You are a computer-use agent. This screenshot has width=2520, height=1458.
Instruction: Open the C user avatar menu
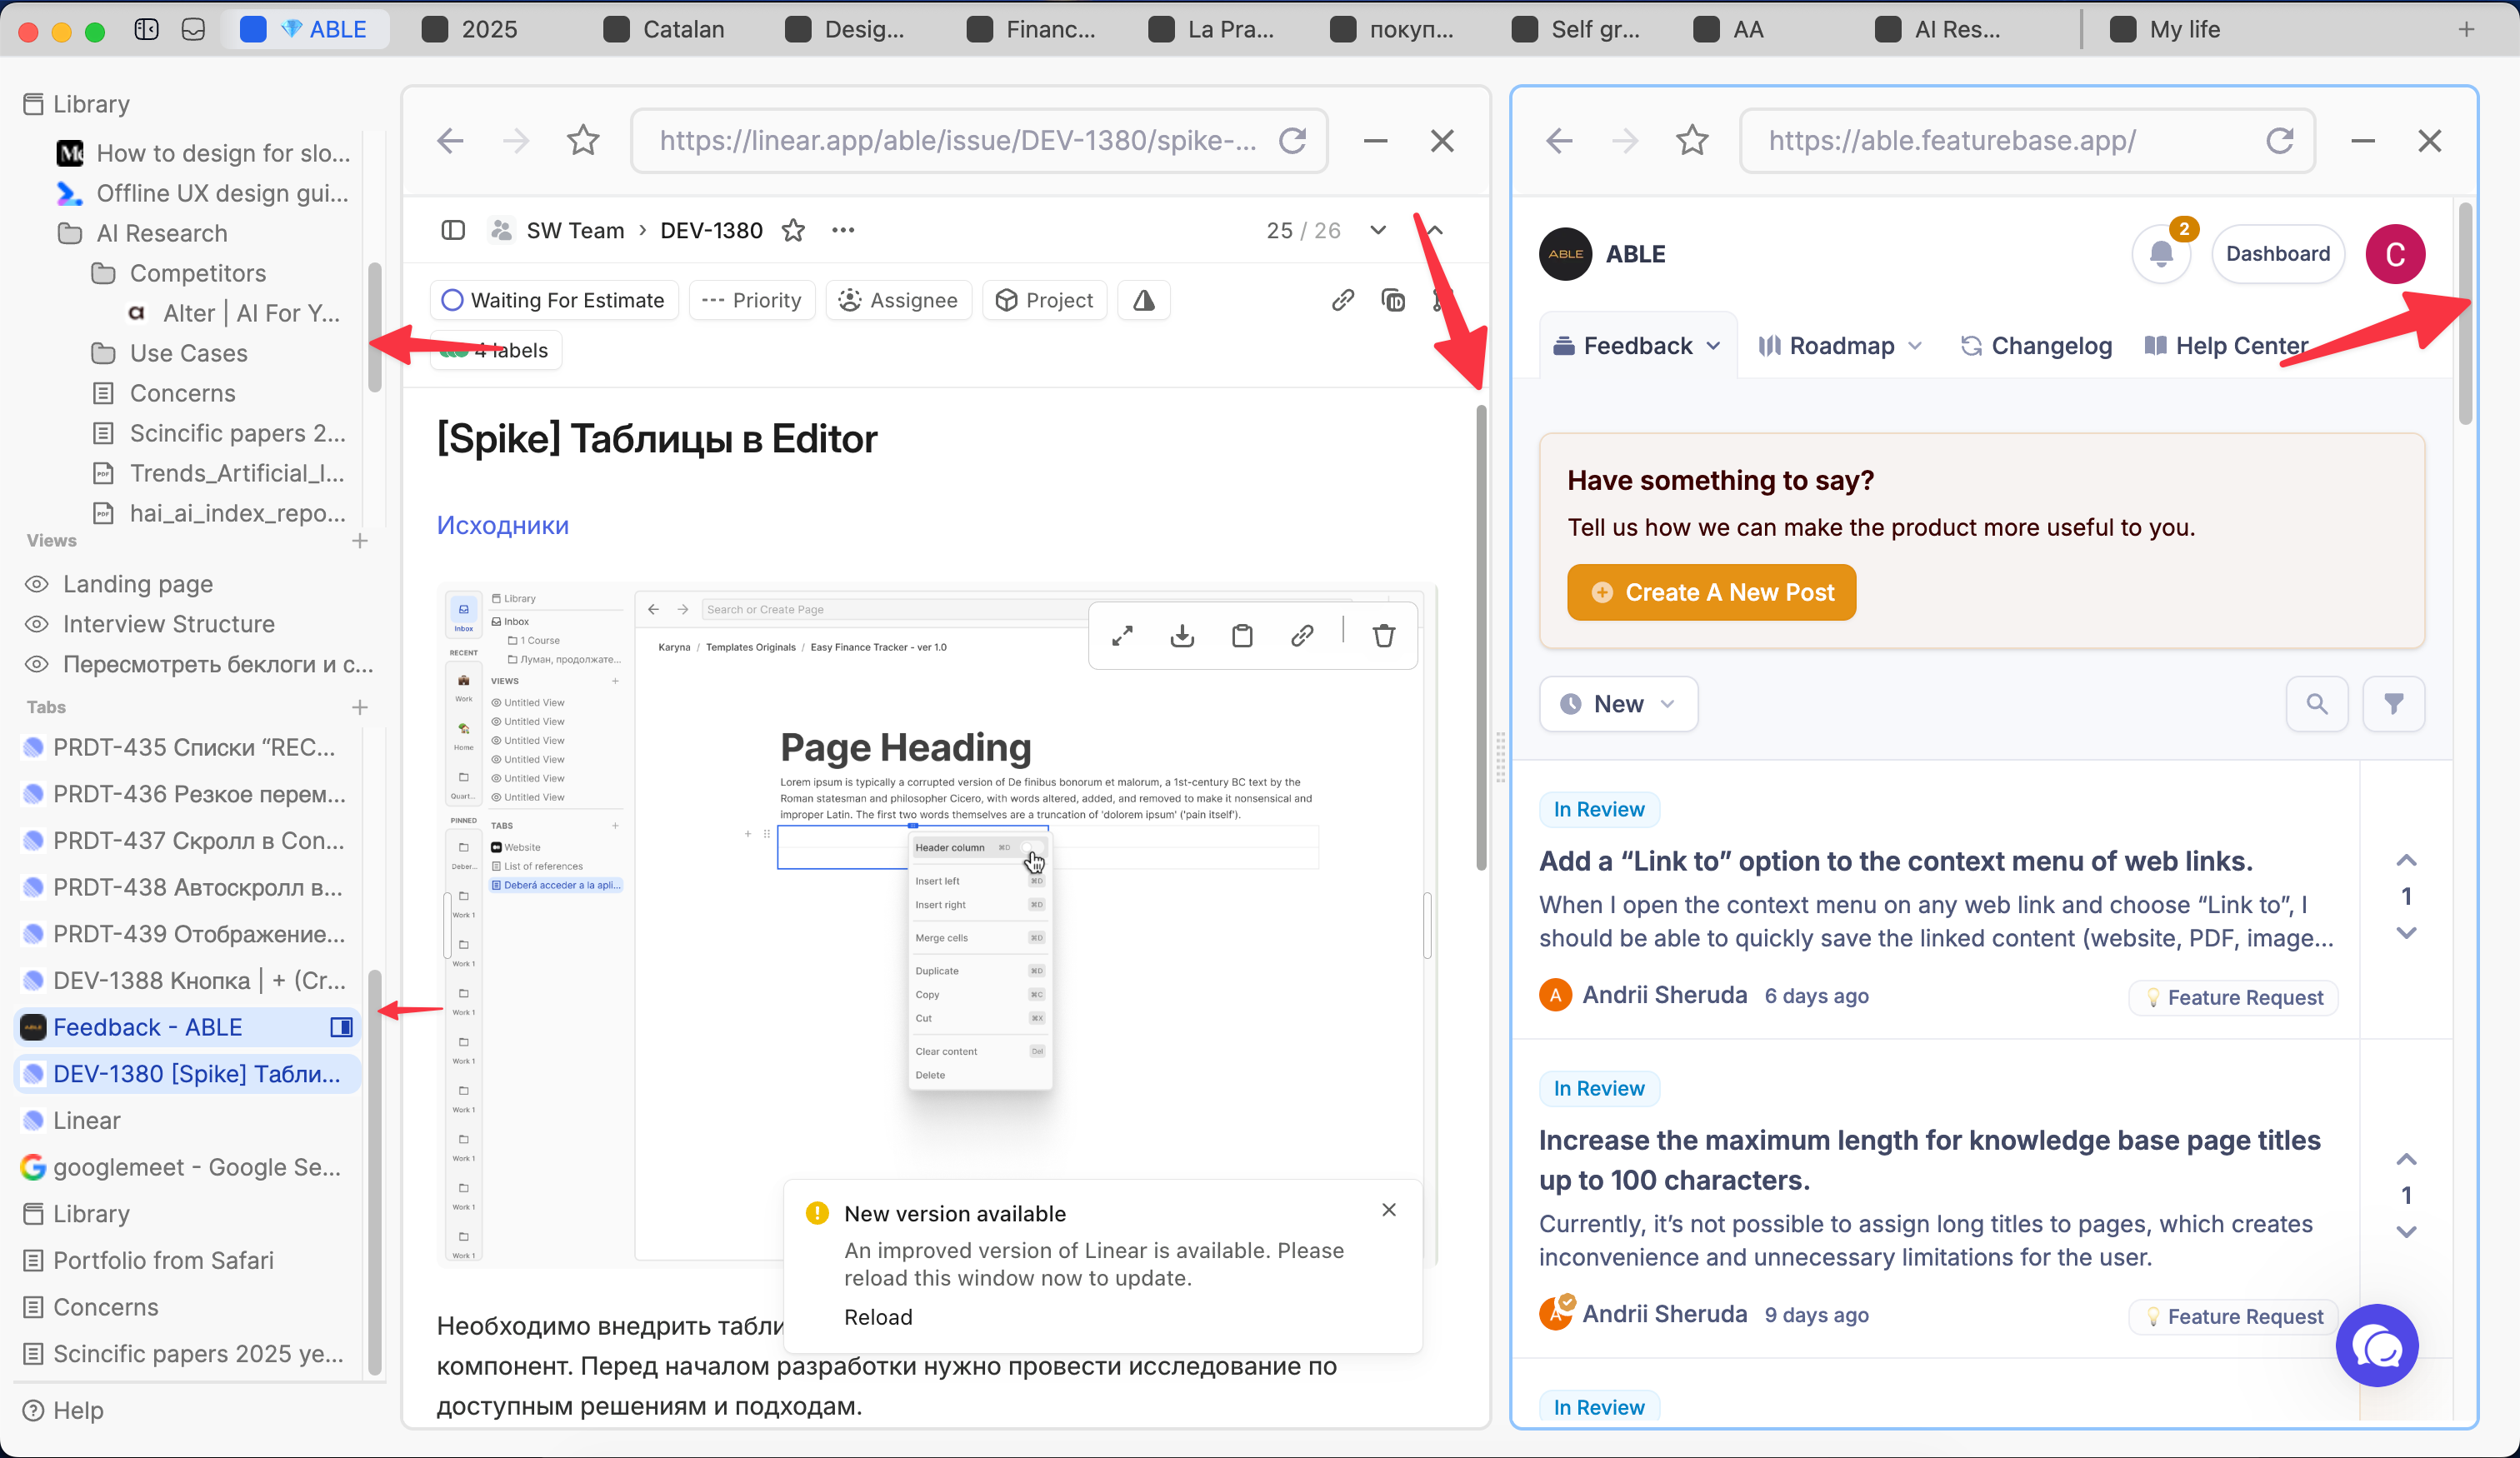2395,254
